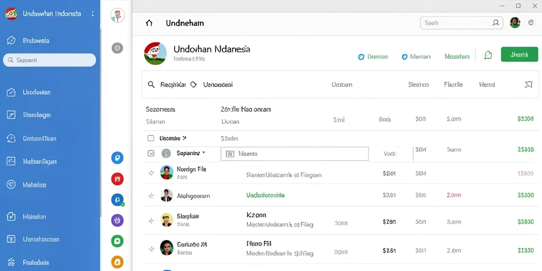Expand the Sopianbu dropdown arrow
The height and width of the screenshot is (271, 542).
pos(204,152)
